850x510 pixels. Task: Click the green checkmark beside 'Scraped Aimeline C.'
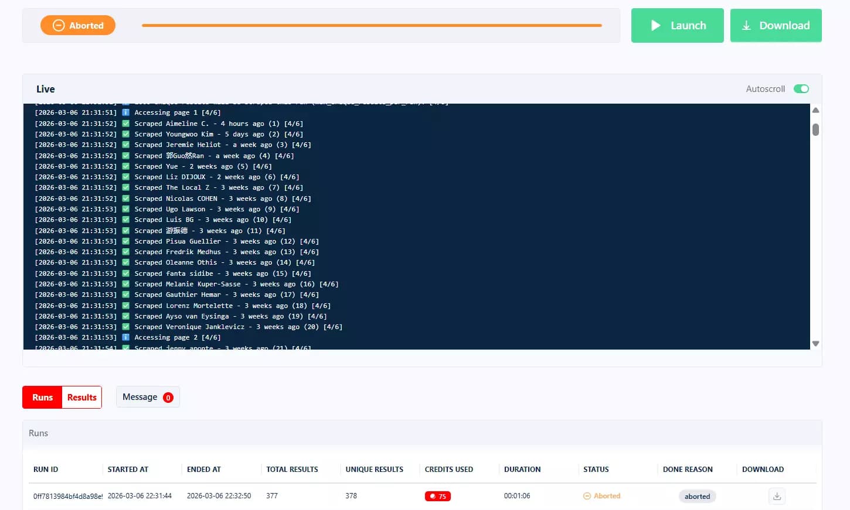click(126, 123)
